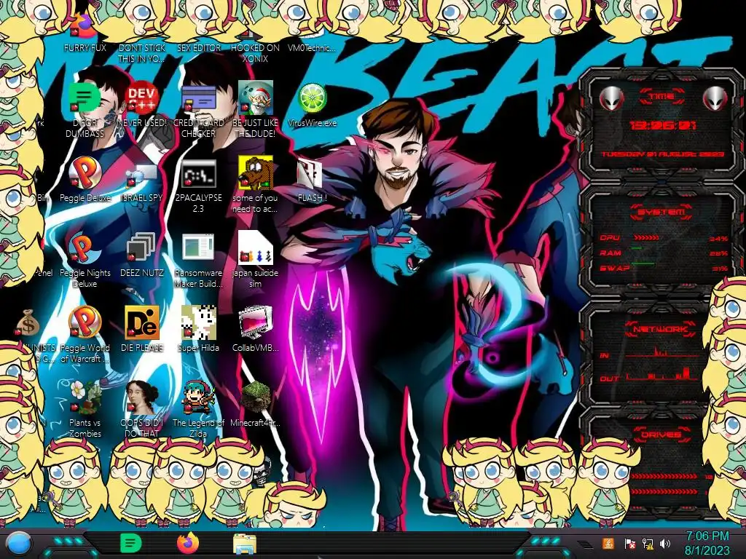
Task: Click the network warning tray icon
Action: pyautogui.click(x=648, y=543)
